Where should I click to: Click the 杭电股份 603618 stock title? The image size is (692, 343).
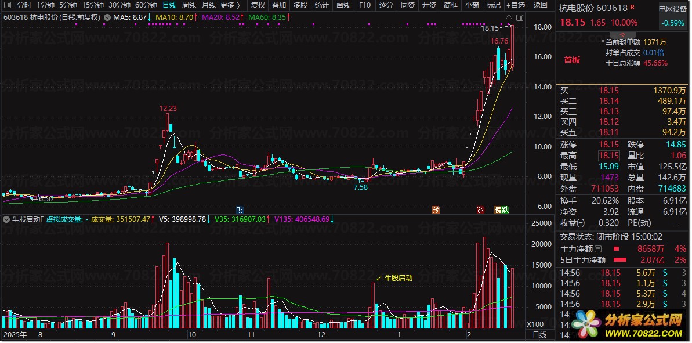593,8
